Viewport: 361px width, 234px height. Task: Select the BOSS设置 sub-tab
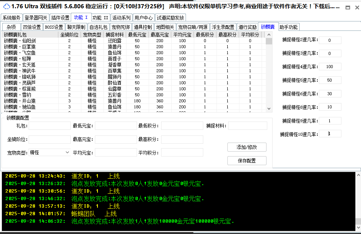click(x=54, y=27)
